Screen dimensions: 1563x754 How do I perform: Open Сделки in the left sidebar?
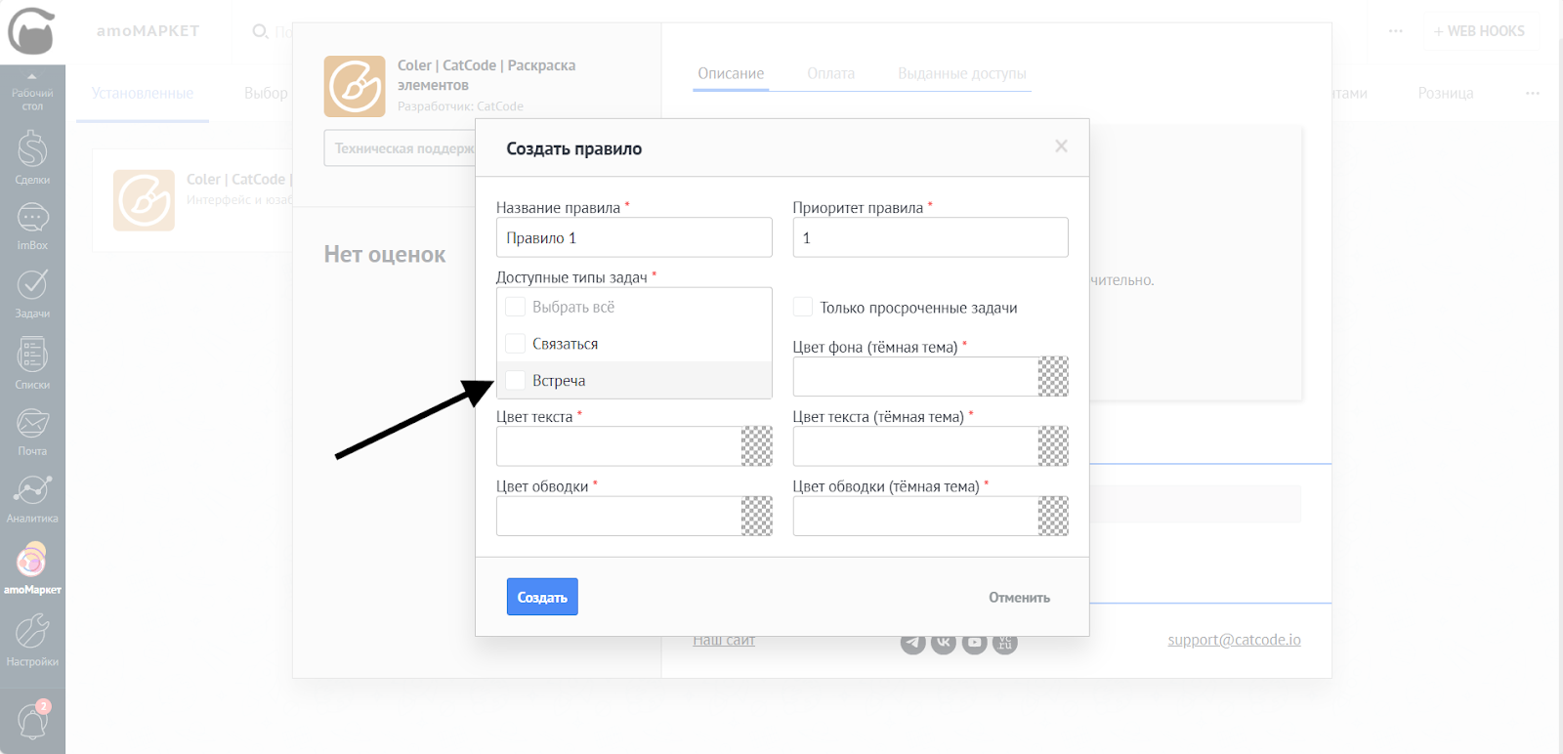pos(32,156)
